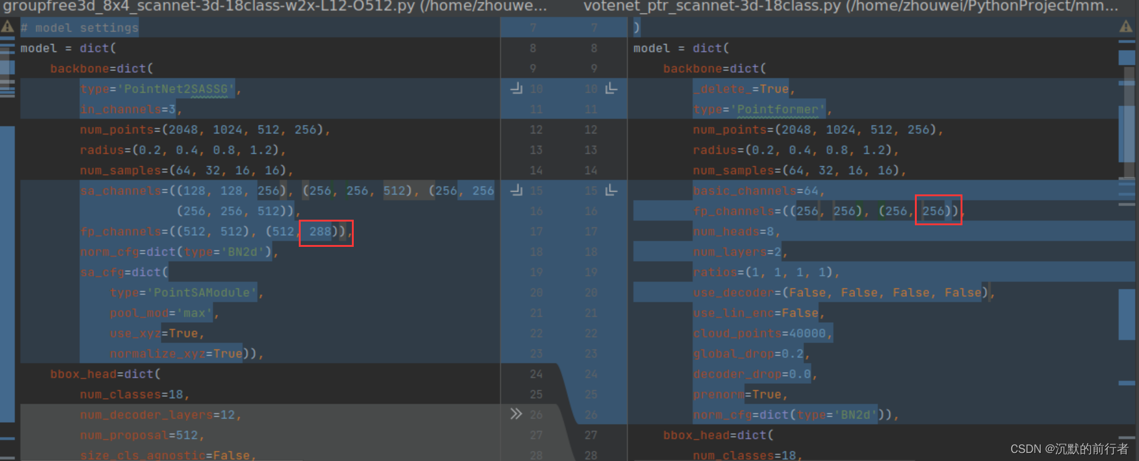Click the global_drop=0.2 line

[751, 354]
